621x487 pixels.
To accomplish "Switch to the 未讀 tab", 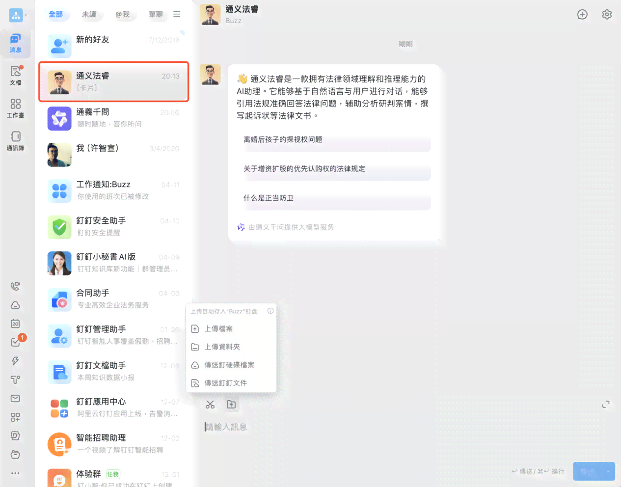I will [x=89, y=14].
